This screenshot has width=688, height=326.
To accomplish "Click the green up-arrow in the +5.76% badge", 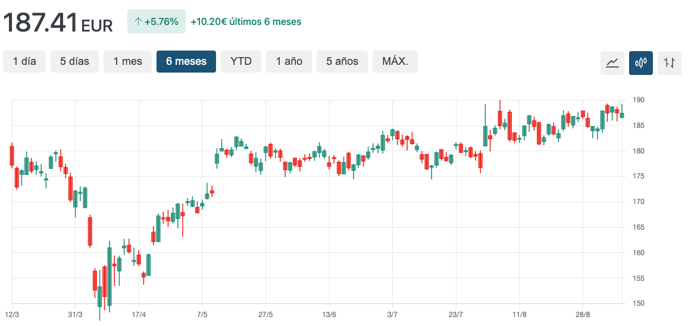I will tap(138, 22).
